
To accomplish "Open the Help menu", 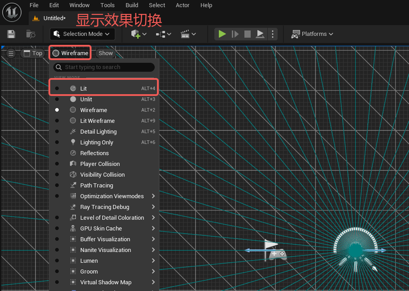I will pyautogui.click(x=206, y=5).
